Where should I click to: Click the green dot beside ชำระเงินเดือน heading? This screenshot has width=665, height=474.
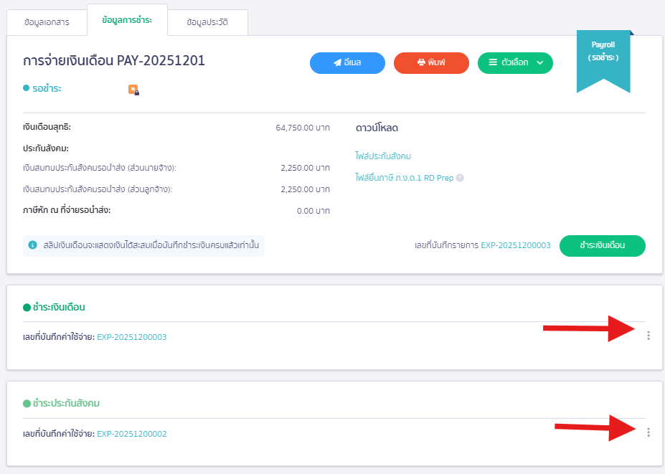tap(27, 307)
